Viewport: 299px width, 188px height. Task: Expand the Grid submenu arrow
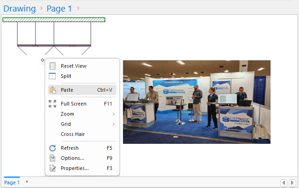click(113, 124)
